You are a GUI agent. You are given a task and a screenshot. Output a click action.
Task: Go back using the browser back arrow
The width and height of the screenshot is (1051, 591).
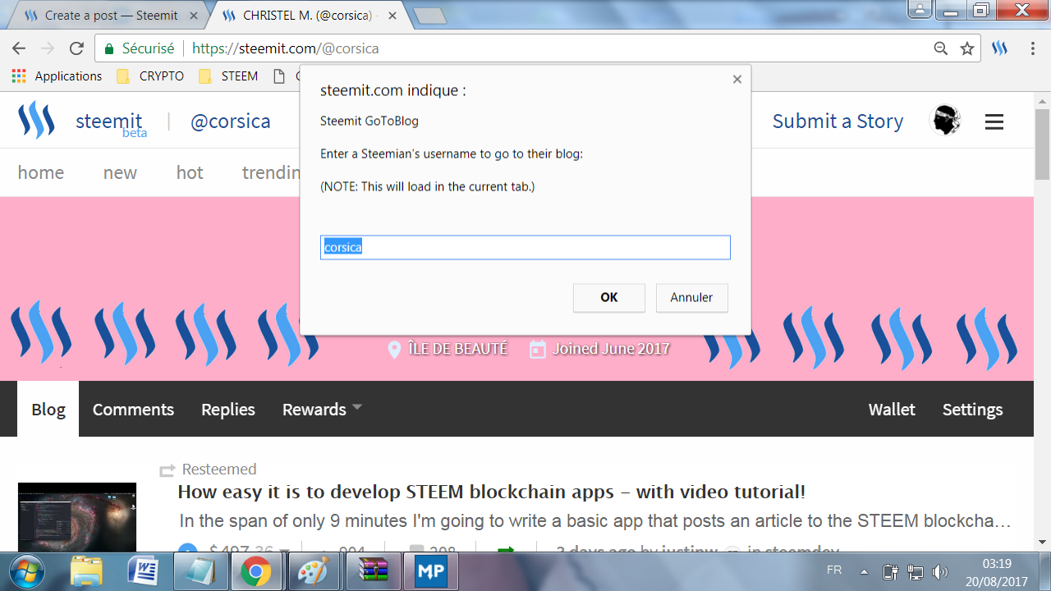tap(18, 48)
